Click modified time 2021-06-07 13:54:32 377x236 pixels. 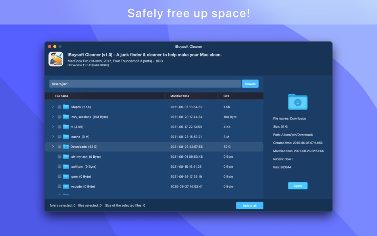[x=187, y=107]
